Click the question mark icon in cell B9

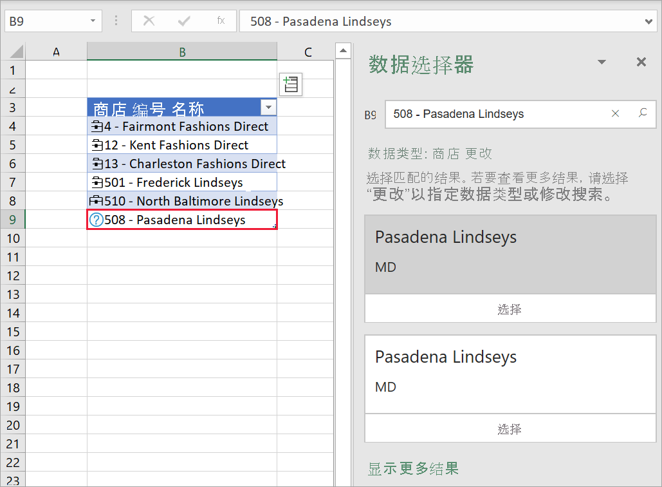tap(95, 220)
